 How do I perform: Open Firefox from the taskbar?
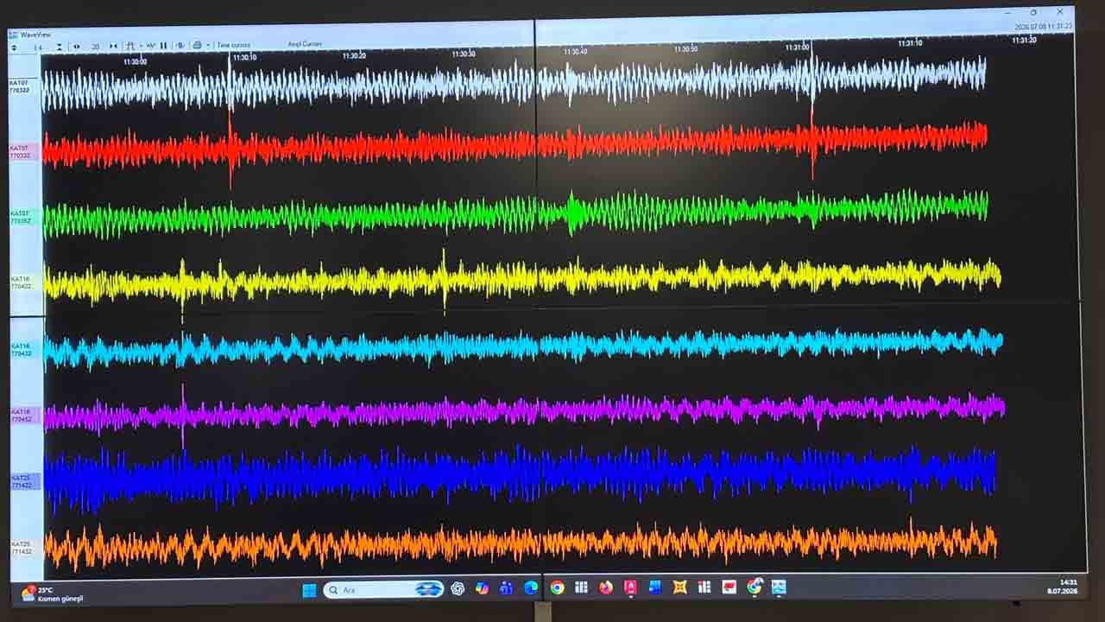[x=606, y=587]
